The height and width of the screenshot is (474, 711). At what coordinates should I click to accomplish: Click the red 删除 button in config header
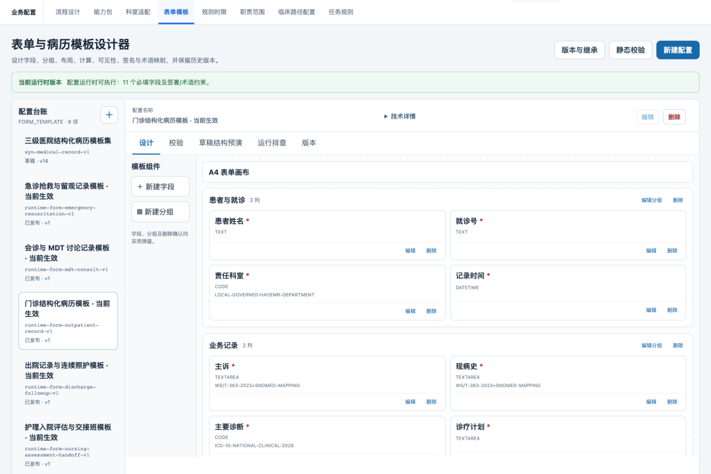click(674, 117)
